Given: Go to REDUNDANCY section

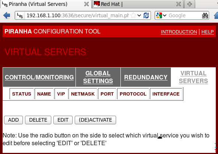Looking at the screenshot, I should point(146,77).
